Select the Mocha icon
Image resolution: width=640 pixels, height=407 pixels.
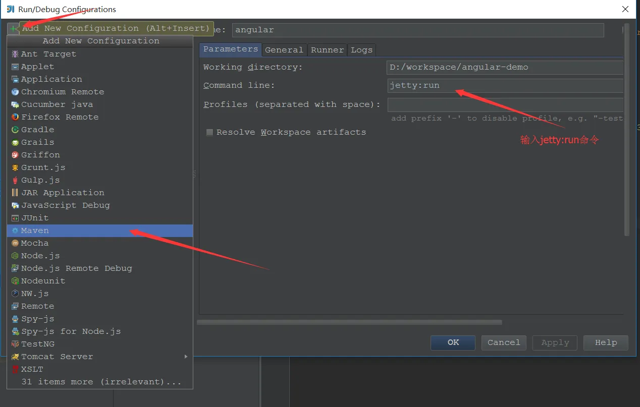click(16, 243)
